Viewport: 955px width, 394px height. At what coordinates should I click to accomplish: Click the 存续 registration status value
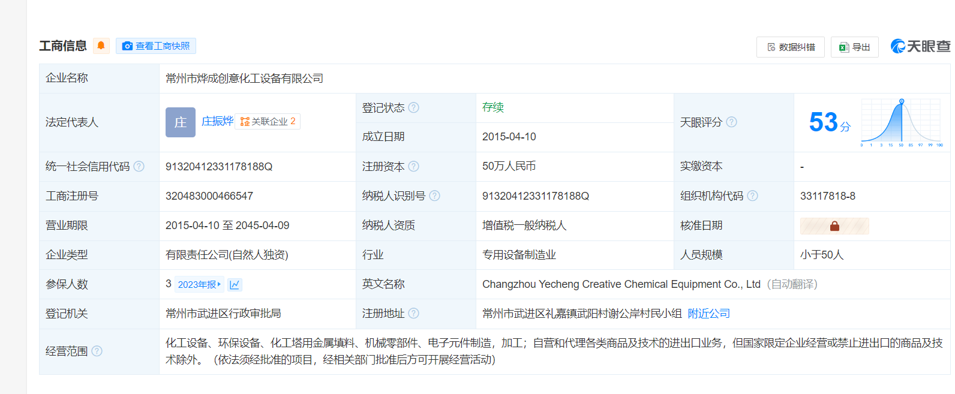click(493, 107)
